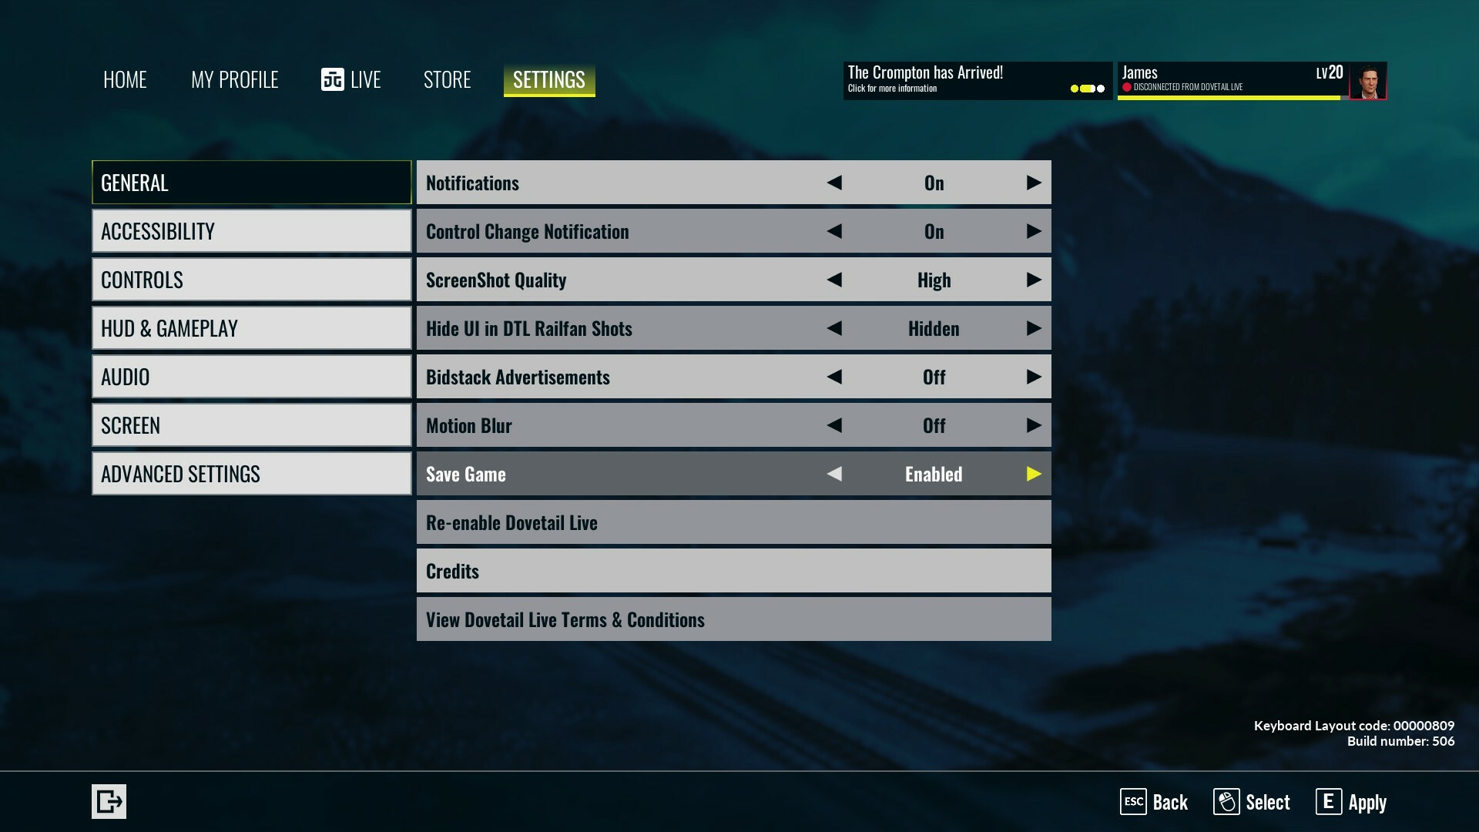Image resolution: width=1479 pixels, height=832 pixels.
Task: Click the STORE navigation icon
Action: pos(447,79)
